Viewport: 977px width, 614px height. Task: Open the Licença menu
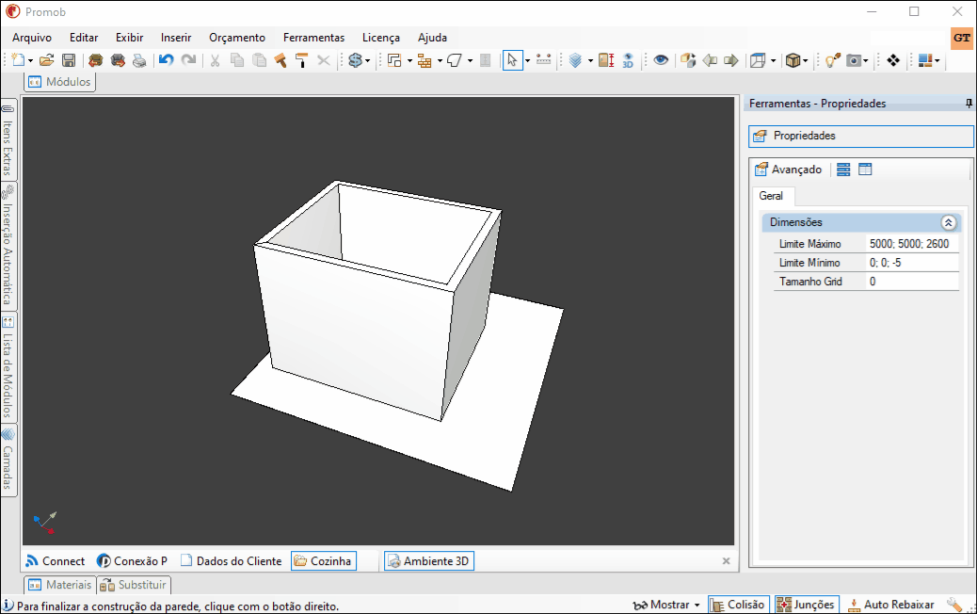click(380, 38)
